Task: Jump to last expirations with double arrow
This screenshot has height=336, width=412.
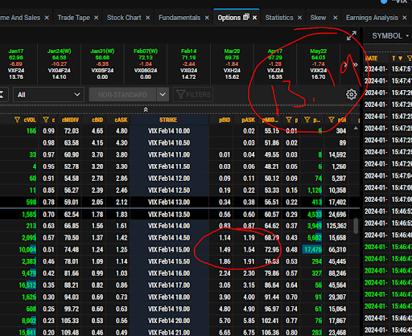Action: [x=356, y=64]
